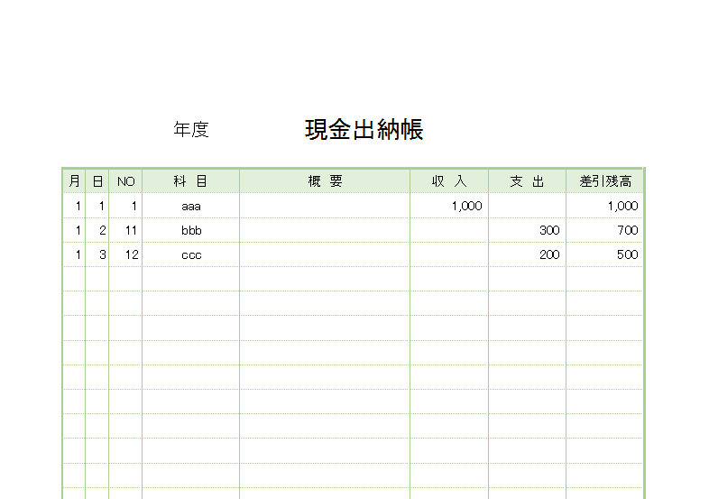The height and width of the screenshot is (499, 709).
Task: Select the 300 expense cell
Action: (548, 230)
